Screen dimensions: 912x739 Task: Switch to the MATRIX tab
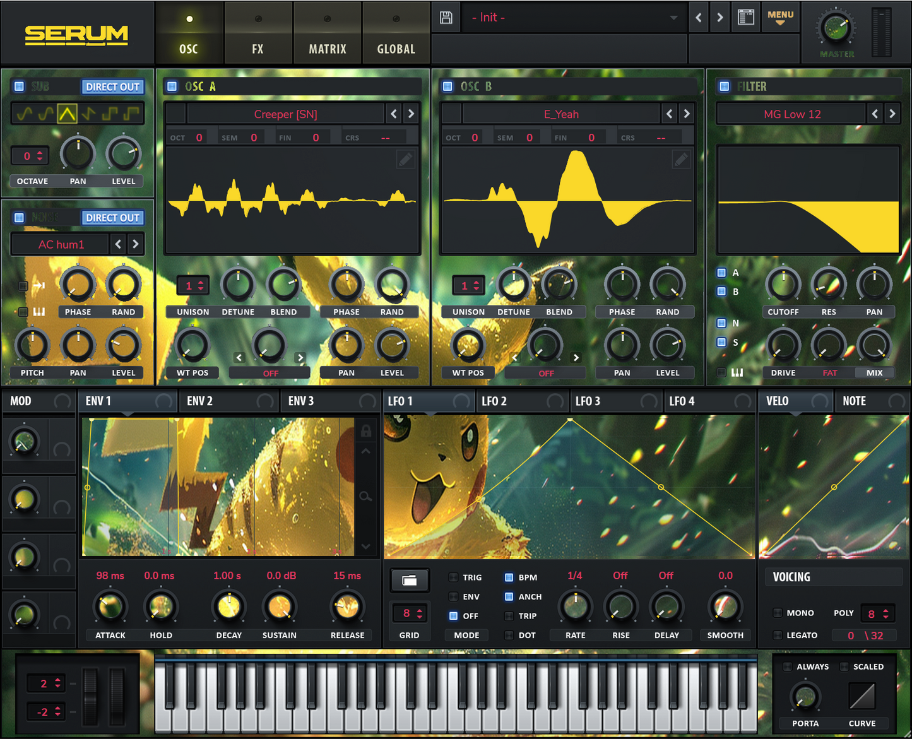click(x=327, y=33)
